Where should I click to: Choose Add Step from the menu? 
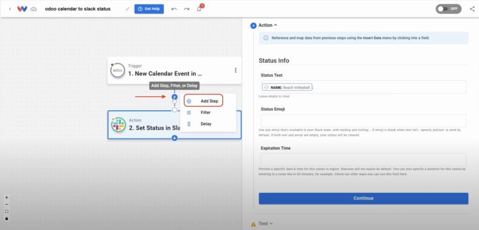click(x=203, y=101)
